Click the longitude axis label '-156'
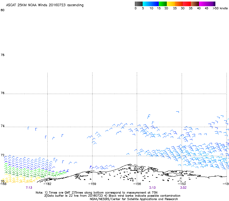The height and width of the screenshot is (201, 229). click(137, 184)
